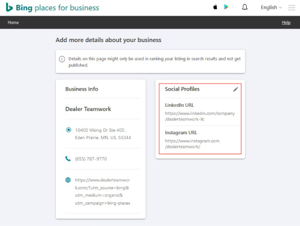Image resolution: width=300 pixels, height=226 pixels.
Task: Open the Google Play store icon
Action: pos(226,7)
